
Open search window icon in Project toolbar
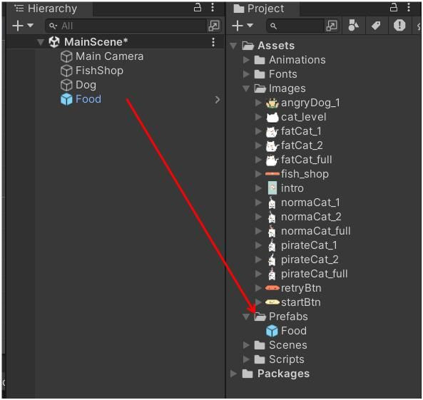(x=332, y=26)
